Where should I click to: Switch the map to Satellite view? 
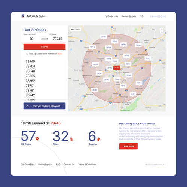pos(78,29)
